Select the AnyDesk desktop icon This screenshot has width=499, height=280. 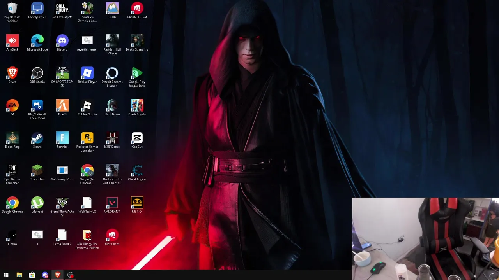pyautogui.click(x=12, y=40)
